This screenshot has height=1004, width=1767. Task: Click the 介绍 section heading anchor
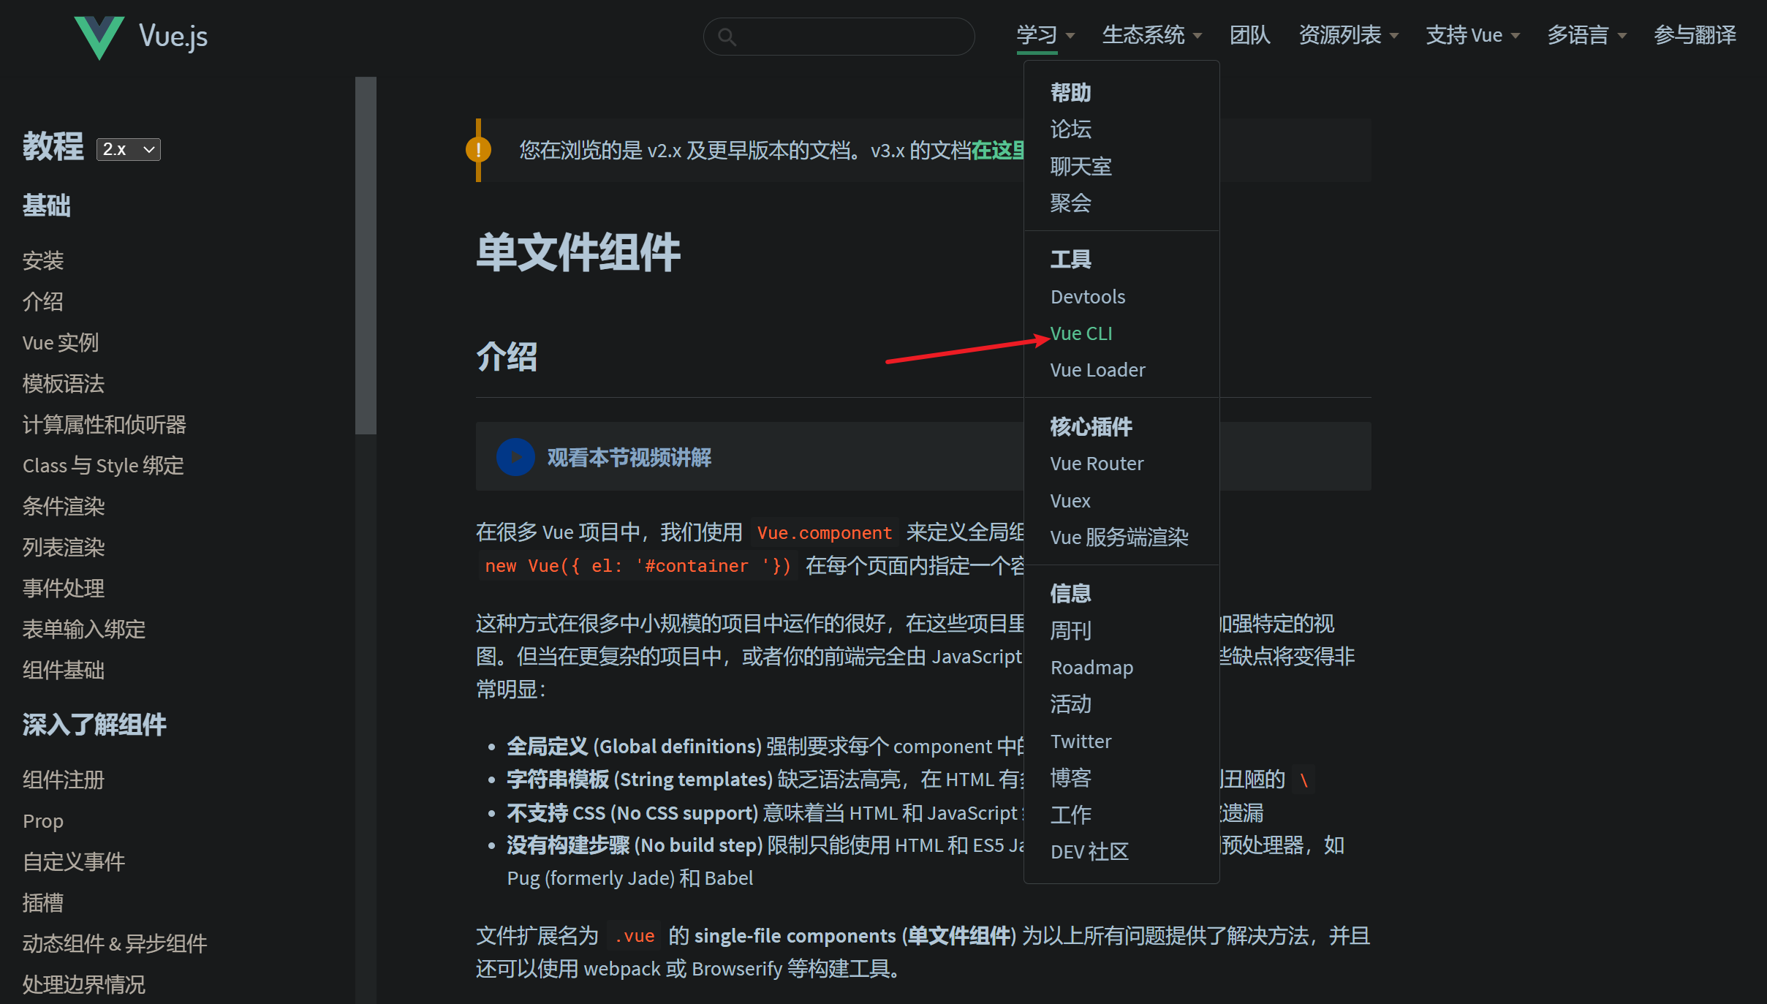point(507,357)
